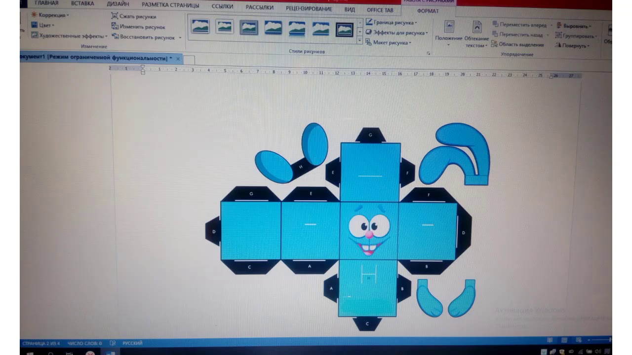Open Граница рисунка picture border menu
The width and height of the screenshot is (632, 355).
[x=392, y=22]
